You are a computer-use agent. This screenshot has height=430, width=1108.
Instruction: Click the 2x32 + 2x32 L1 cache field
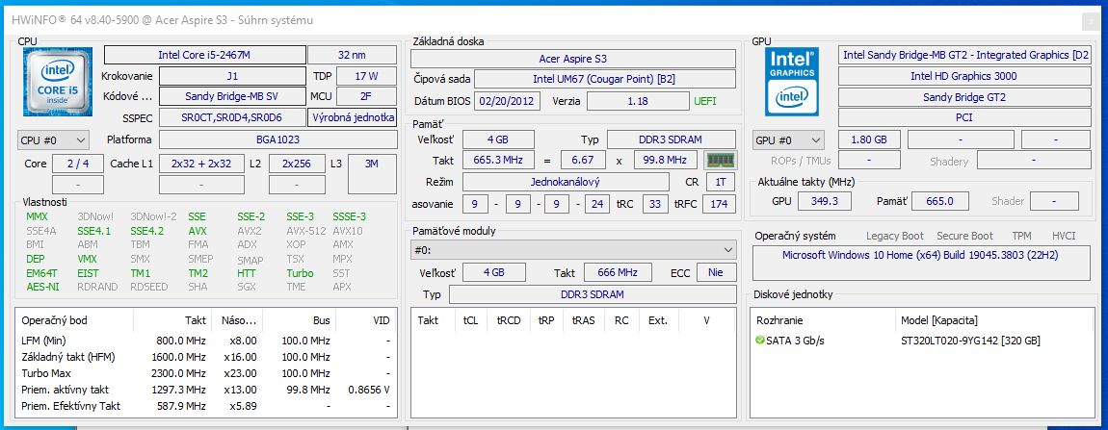point(201,164)
